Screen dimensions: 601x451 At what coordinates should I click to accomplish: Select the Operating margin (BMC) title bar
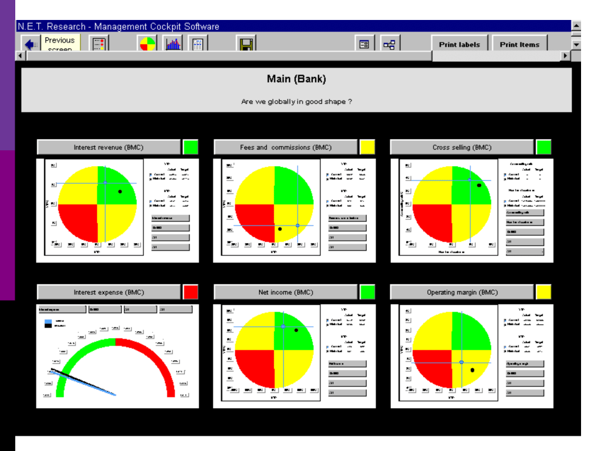462,292
